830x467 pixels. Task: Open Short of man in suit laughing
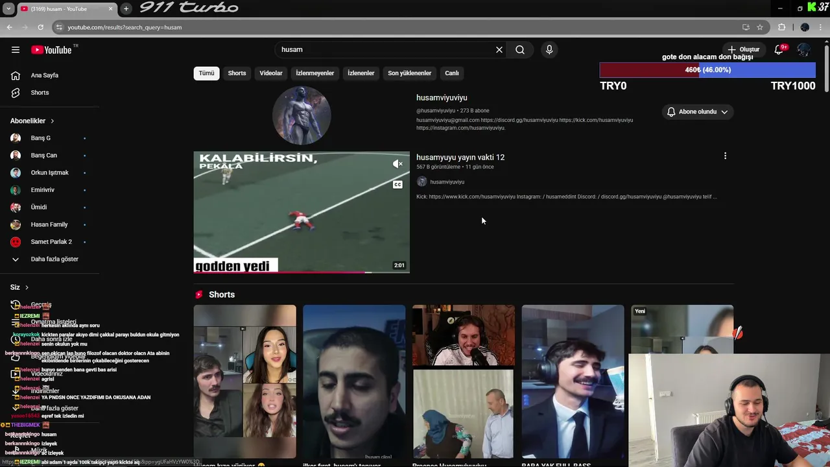pyautogui.click(x=573, y=381)
